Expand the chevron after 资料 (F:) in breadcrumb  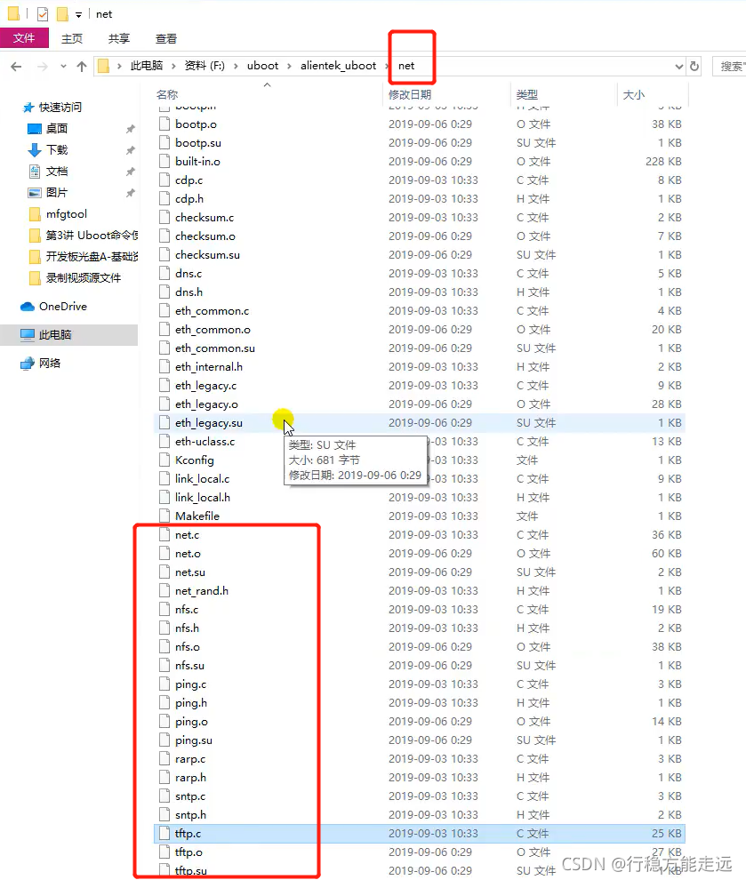pos(236,67)
